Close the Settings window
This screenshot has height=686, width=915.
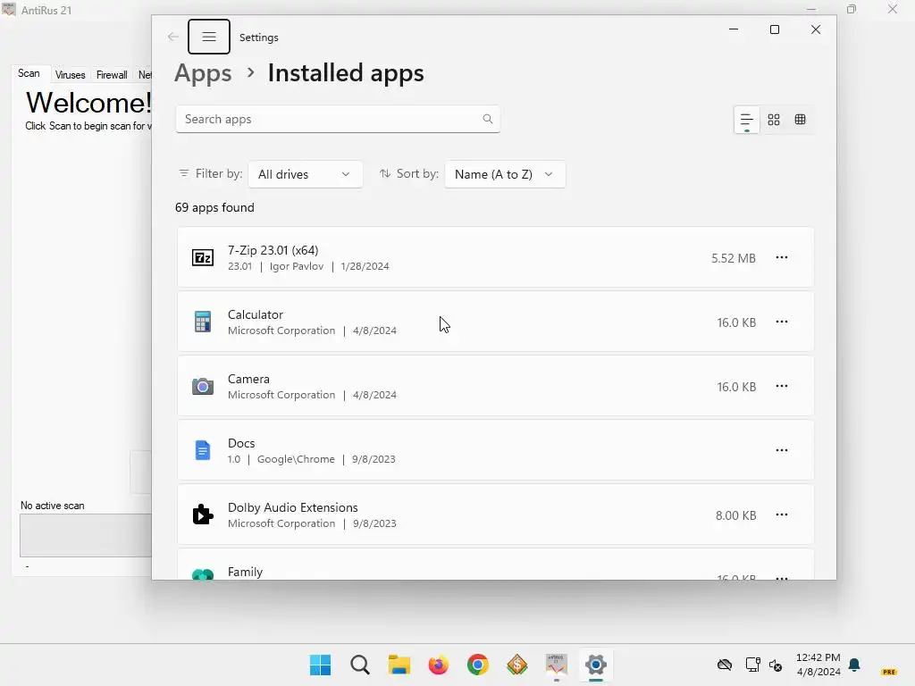pyautogui.click(x=816, y=29)
